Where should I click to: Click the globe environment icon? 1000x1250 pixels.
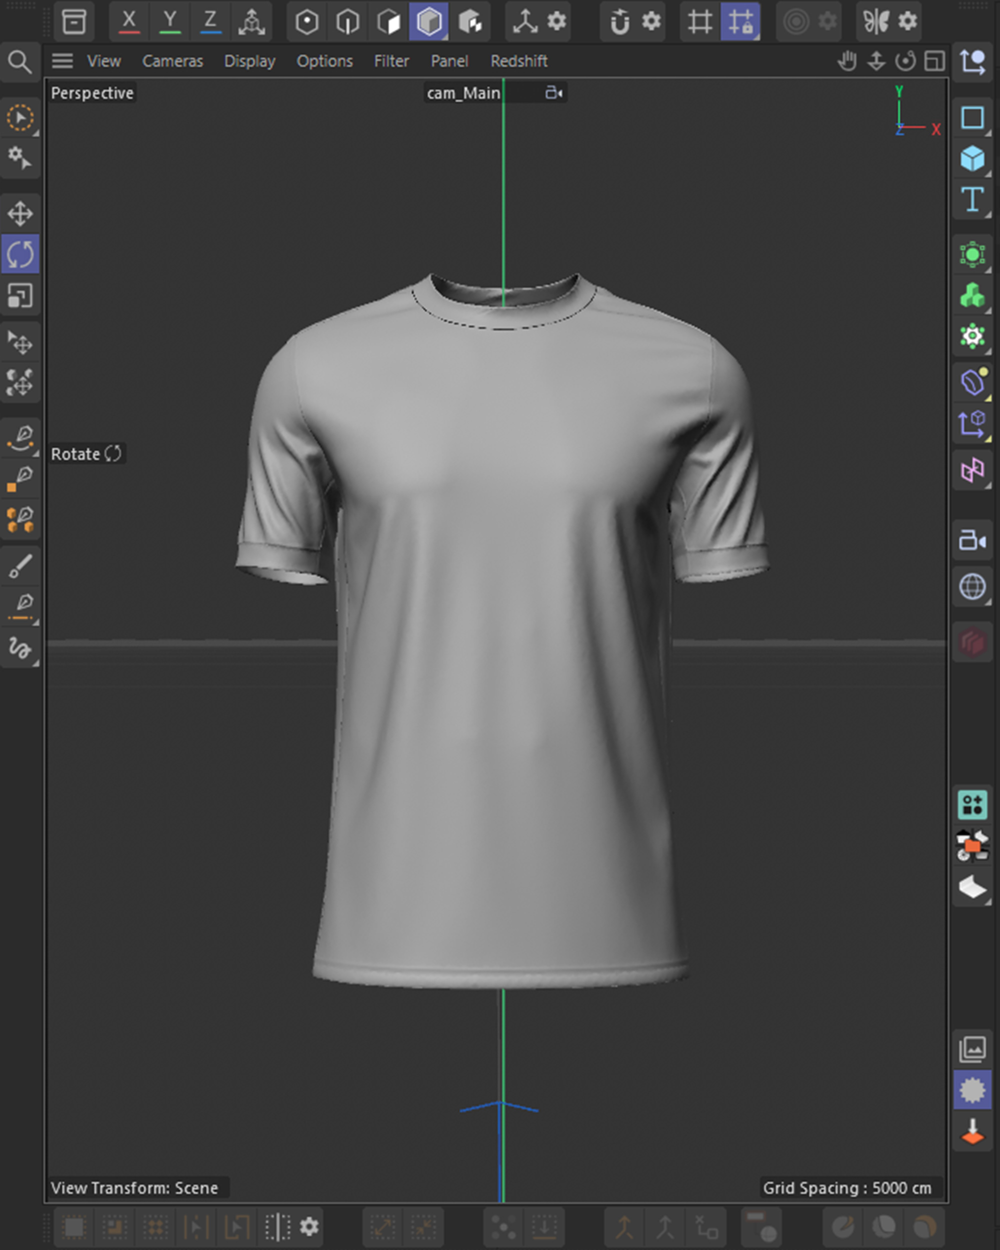[972, 586]
